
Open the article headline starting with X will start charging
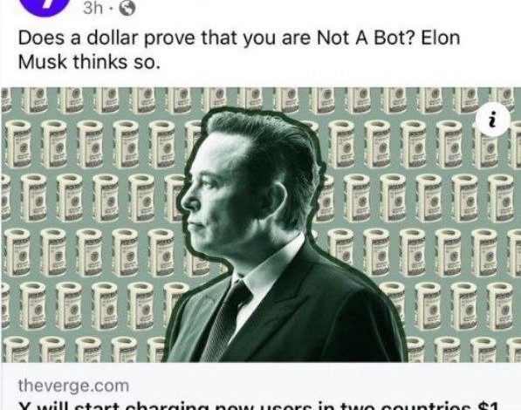coord(258,406)
